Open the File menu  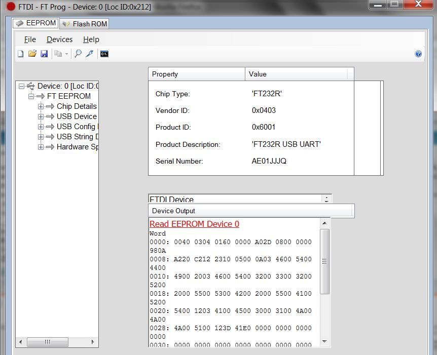30,40
